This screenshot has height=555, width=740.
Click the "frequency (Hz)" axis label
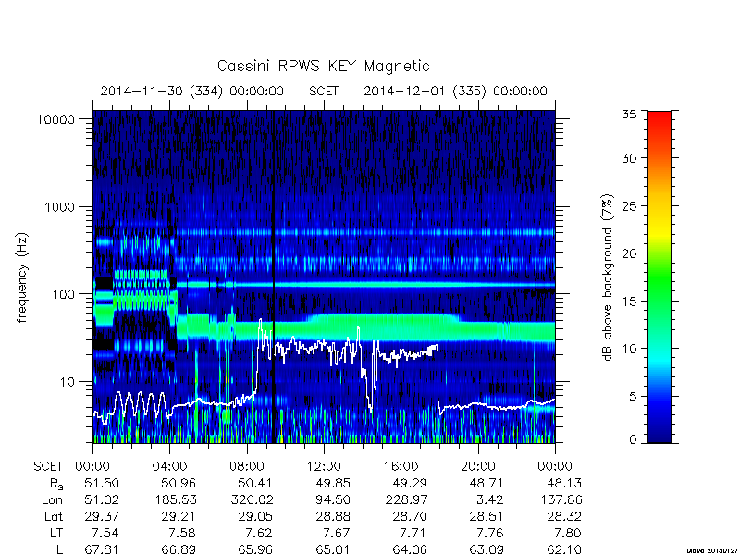tap(21, 277)
